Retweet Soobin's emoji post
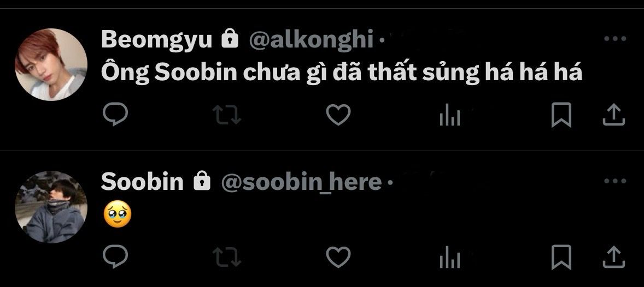Viewport: 644px width, 287px height. (227, 257)
